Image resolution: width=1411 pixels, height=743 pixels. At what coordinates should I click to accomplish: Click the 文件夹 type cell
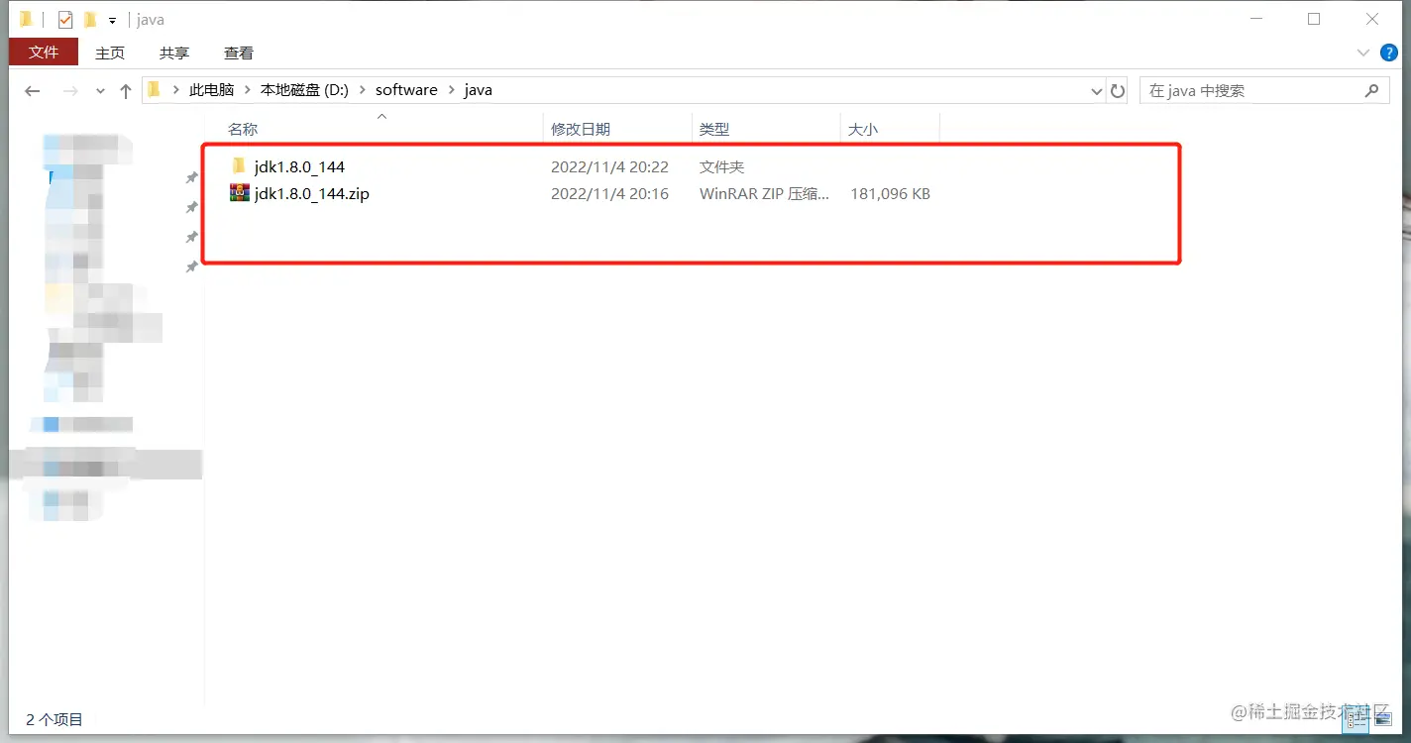tap(721, 166)
